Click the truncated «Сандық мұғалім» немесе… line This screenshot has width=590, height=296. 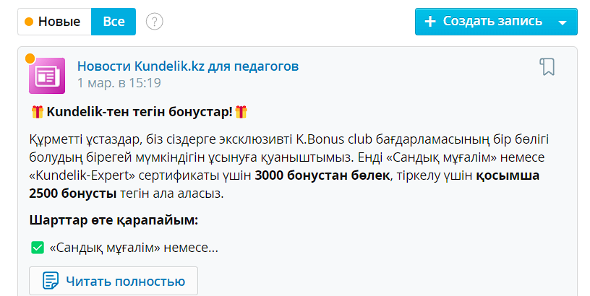(134, 248)
